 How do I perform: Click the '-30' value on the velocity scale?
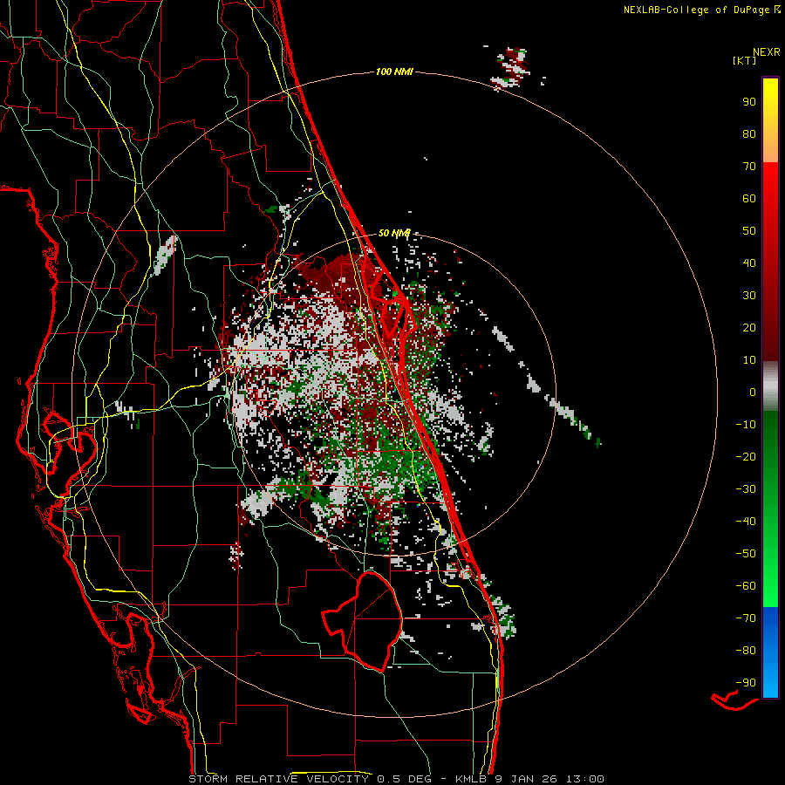(746, 489)
